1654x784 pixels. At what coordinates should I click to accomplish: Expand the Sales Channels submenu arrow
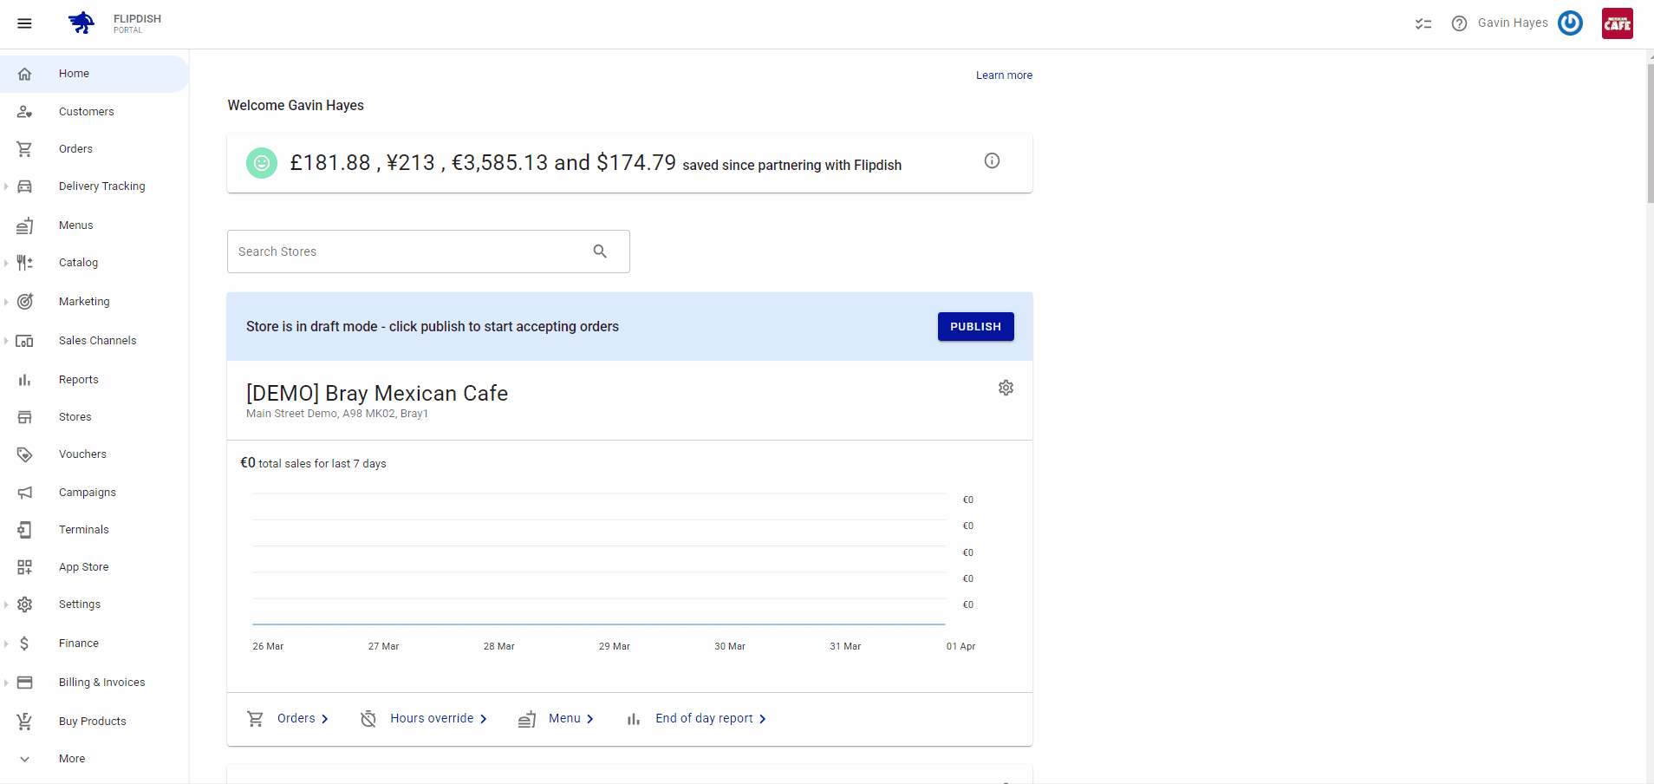pyautogui.click(x=6, y=341)
